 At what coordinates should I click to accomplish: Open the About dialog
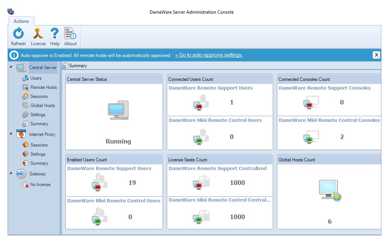pyautogui.click(x=70, y=36)
